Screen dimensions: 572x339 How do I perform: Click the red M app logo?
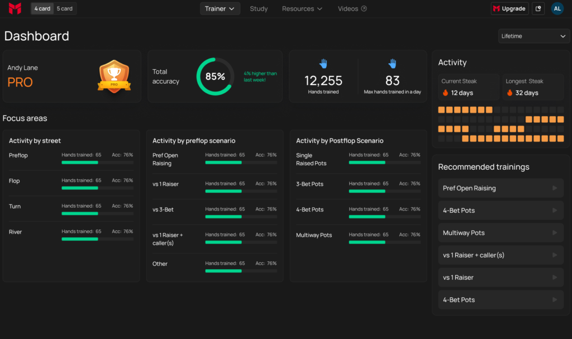point(15,8)
